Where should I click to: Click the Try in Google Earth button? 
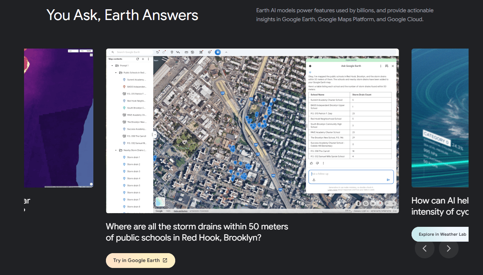coord(140,261)
